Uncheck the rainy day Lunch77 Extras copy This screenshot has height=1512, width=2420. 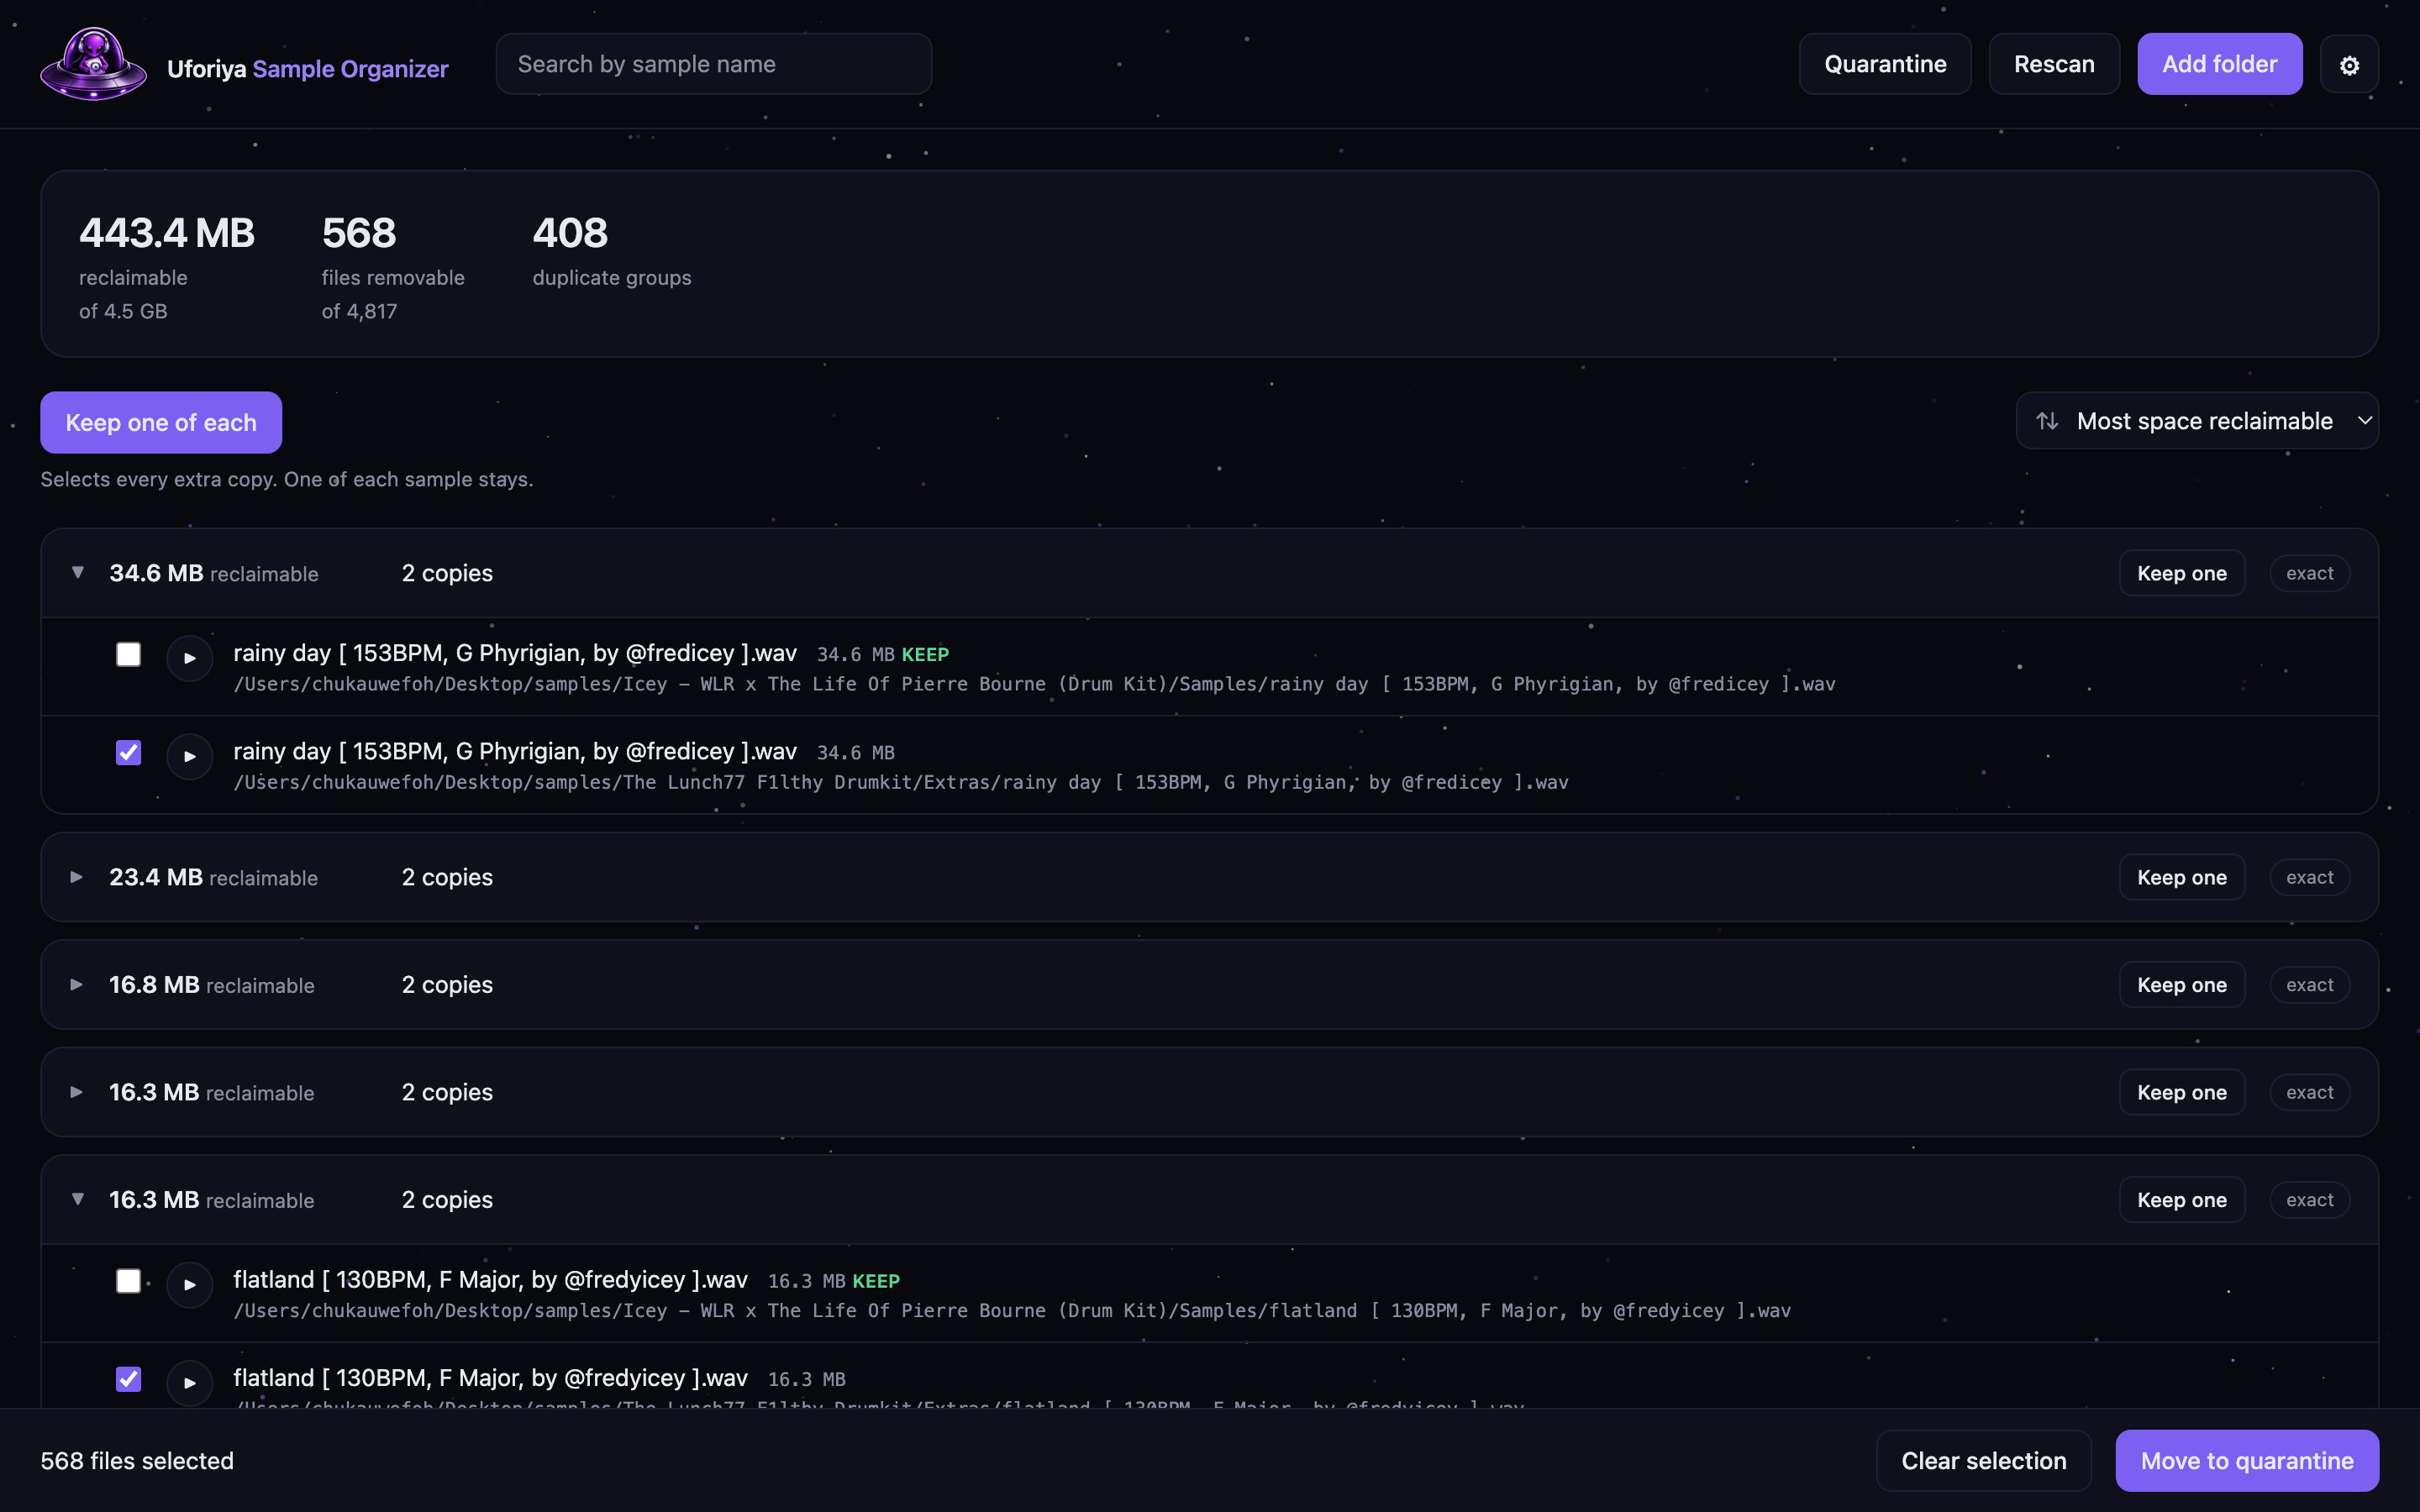coord(128,752)
